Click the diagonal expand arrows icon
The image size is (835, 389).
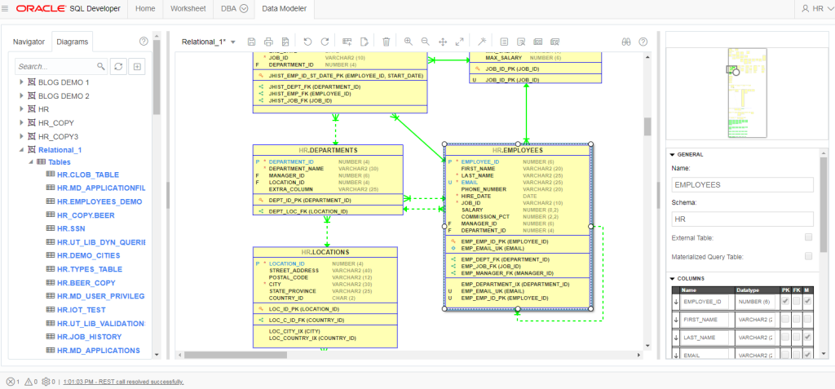[x=460, y=42]
